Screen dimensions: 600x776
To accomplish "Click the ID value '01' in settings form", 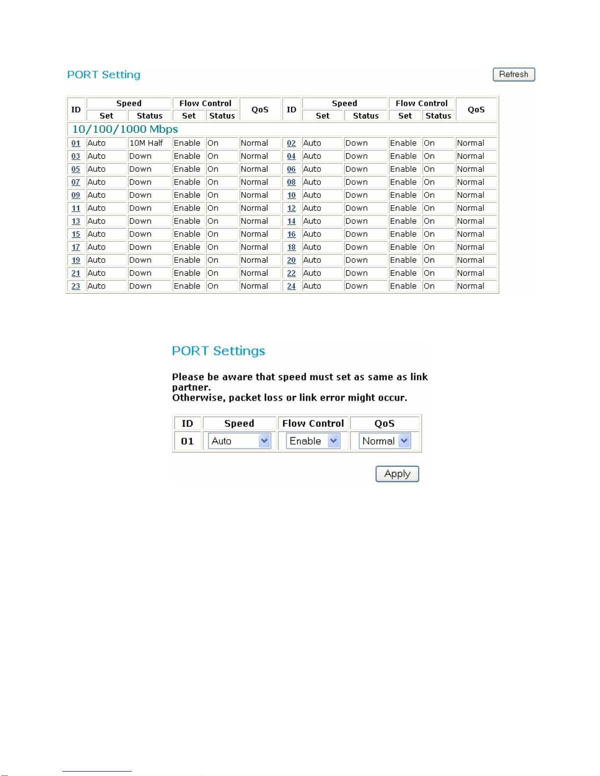I will pos(187,441).
